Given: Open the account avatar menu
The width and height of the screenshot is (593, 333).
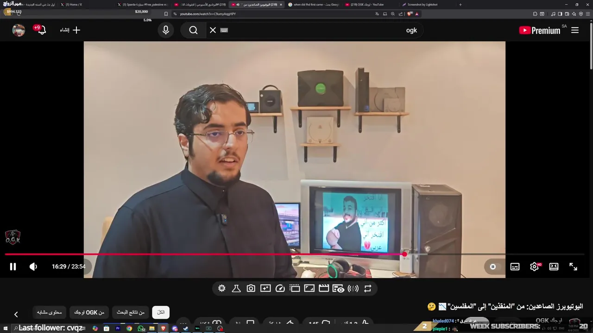Looking at the screenshot, I should coord(19,30).
